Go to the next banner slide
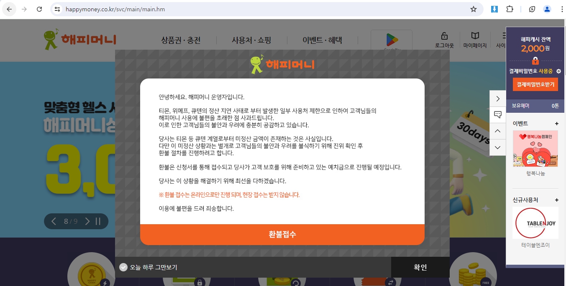This screenshot has width=566, height=286. pos(87,221)
